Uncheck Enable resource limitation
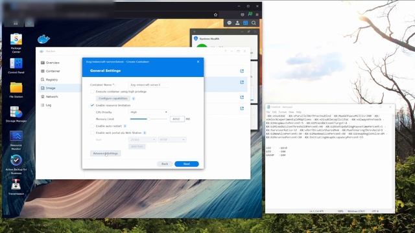 pos(92,105)
